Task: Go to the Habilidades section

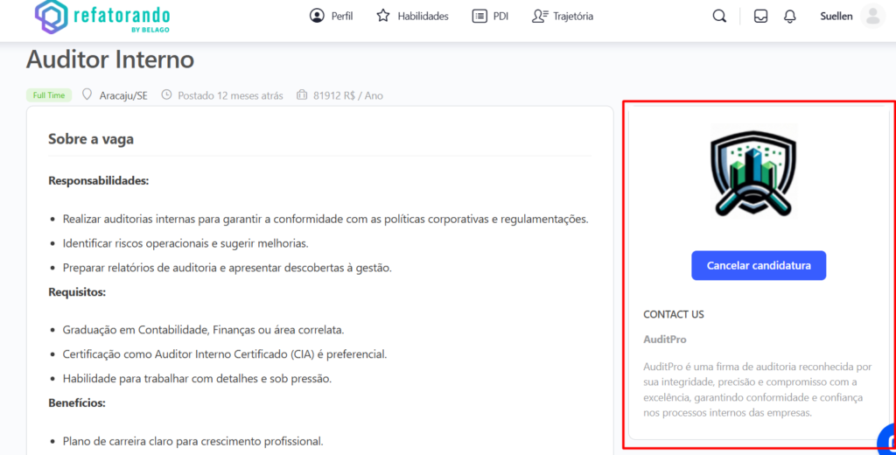Action: (412, 16)
